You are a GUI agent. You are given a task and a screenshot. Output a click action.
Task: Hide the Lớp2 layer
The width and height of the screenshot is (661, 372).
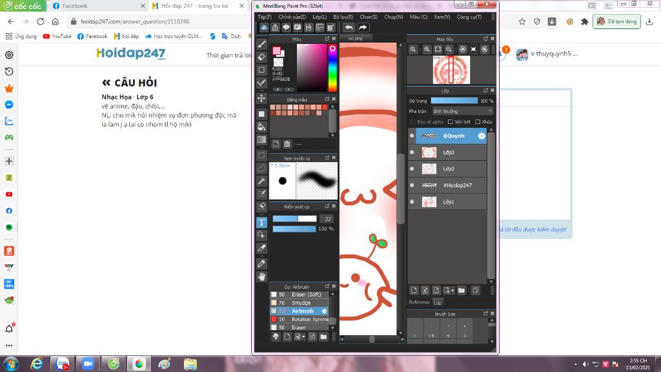pyautogui.click(x=412, y=169)
